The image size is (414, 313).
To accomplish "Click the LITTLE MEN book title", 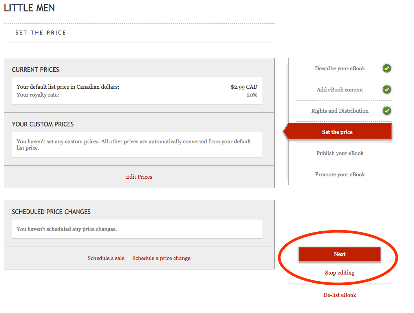I will point(29,8).
